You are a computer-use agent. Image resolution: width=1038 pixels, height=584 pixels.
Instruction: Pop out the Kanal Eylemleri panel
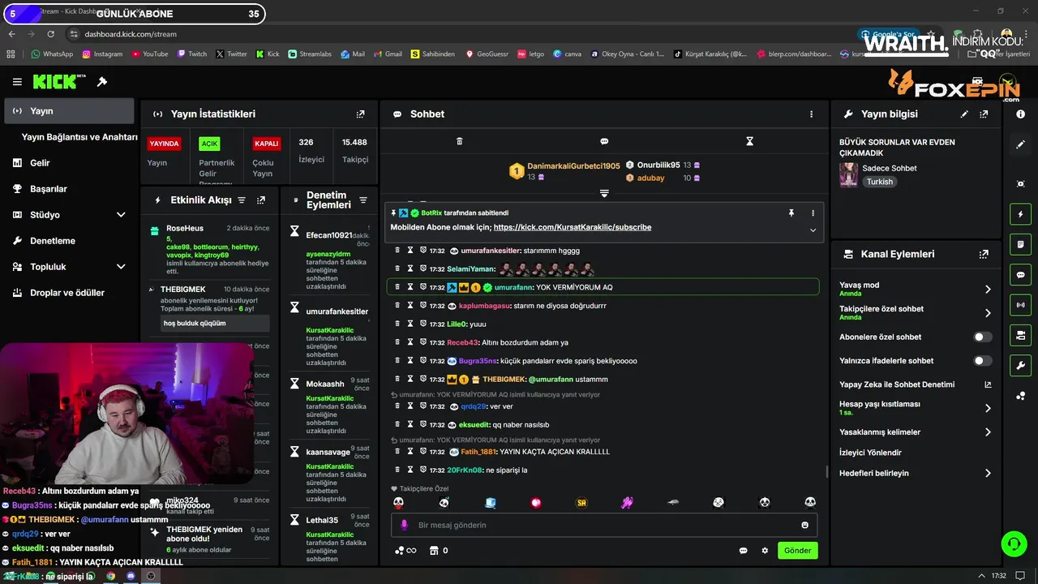(x=984, y=254)
